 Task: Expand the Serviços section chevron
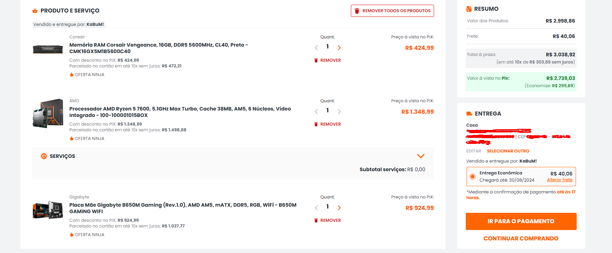[421, 156]
